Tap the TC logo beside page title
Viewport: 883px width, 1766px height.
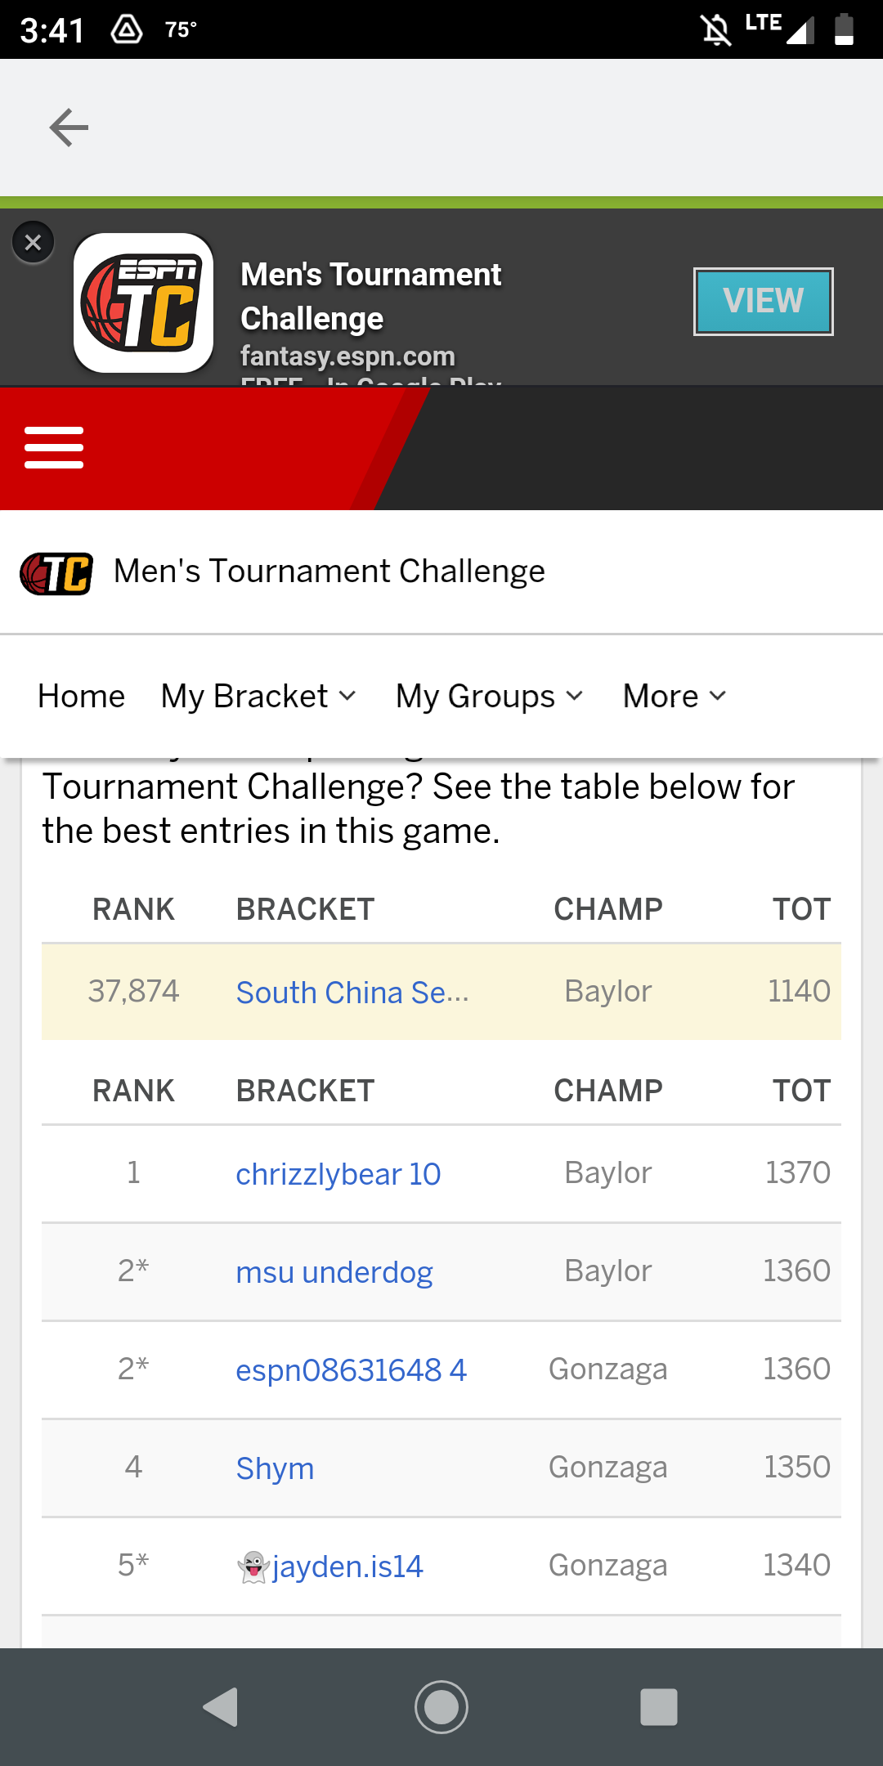click(x=56, y=573)
